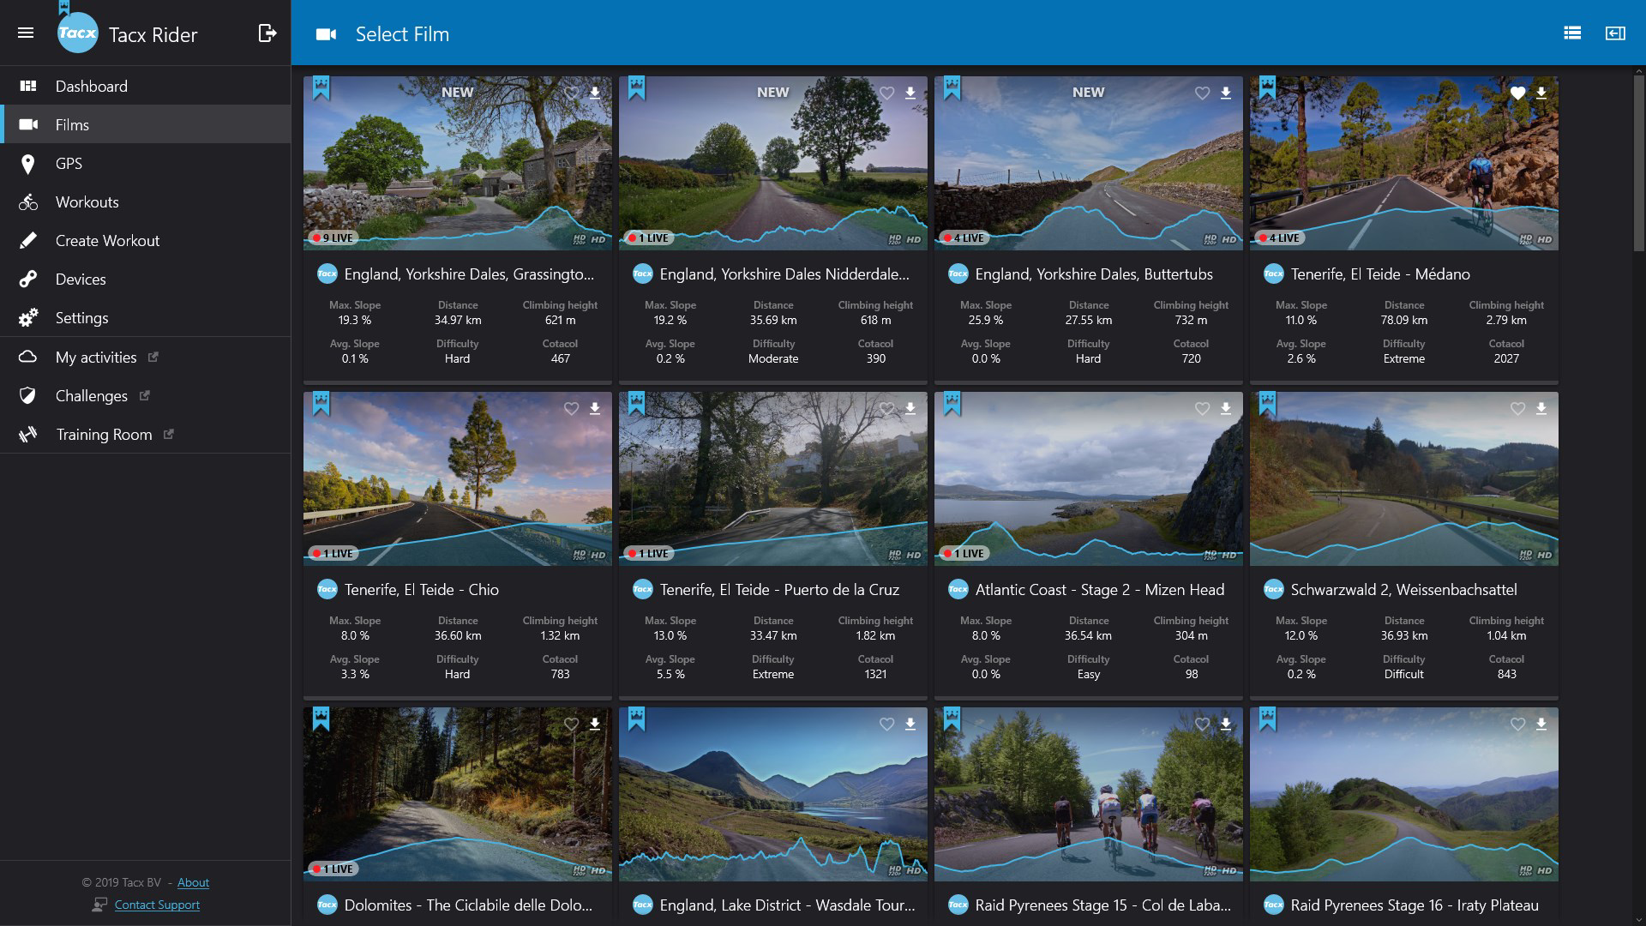This screenshot has height=926, width=1646.
Task: Select 'England, Yorkshire Dales, Buttertubs' title
Action: 1094,274
